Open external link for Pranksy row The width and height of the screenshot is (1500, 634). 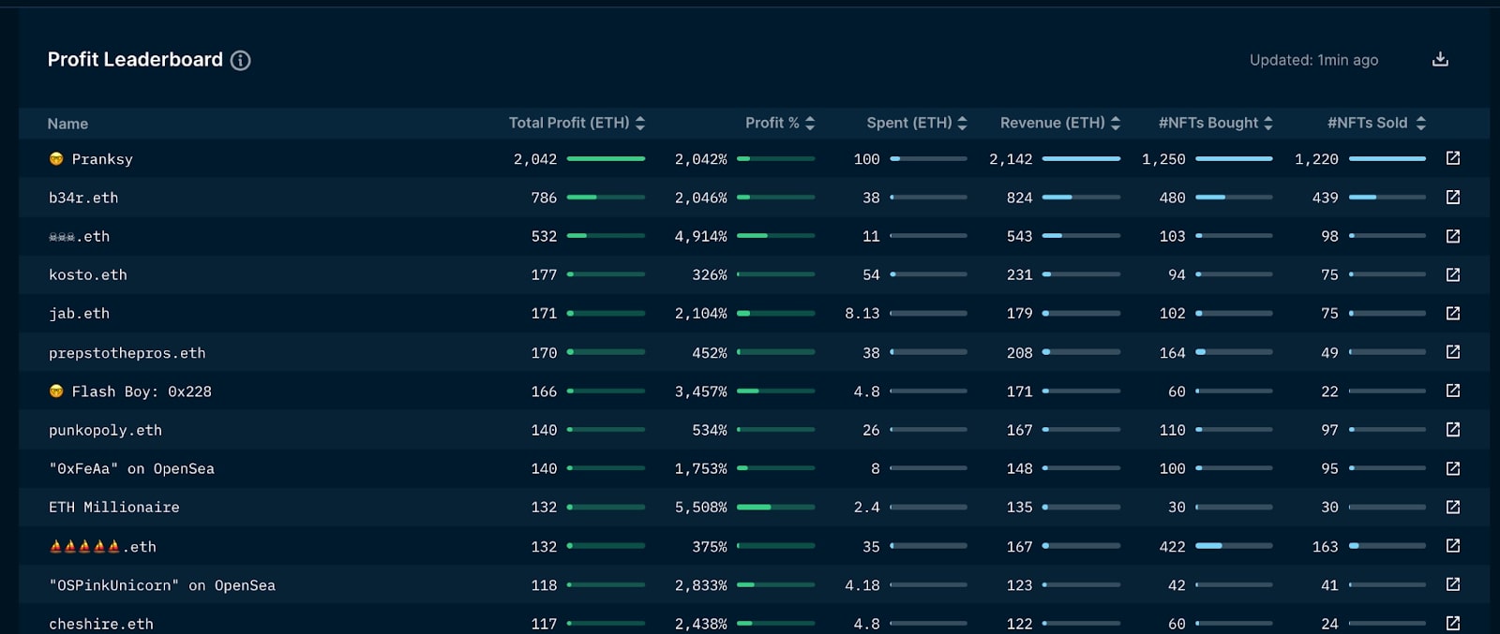(1453, 158)
